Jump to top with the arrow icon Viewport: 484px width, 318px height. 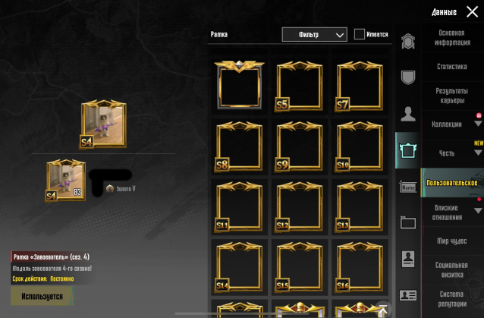pos(383,309)
